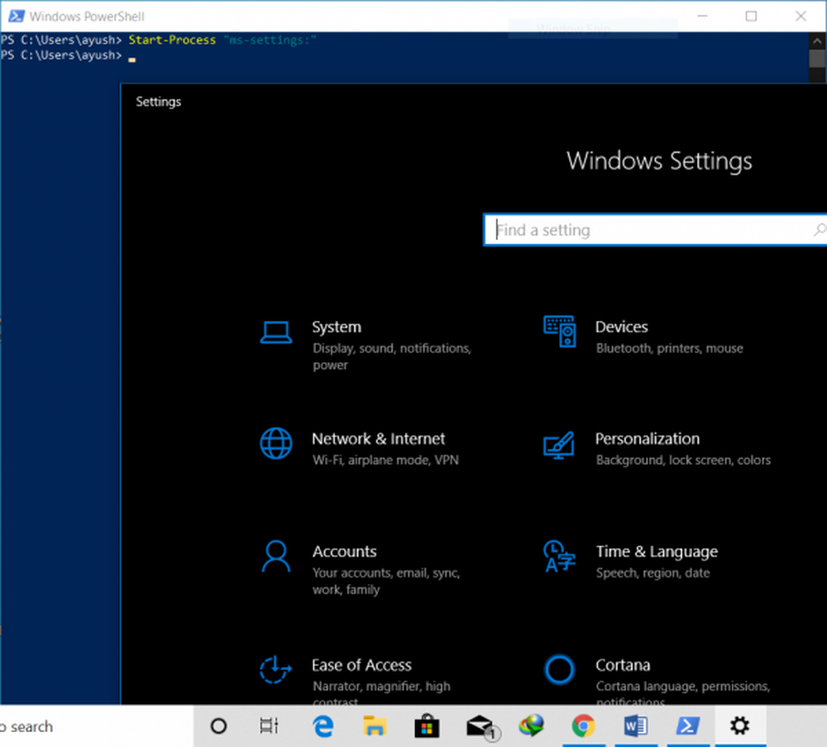
Task: Switch to PowerShell via its taskbar icon
Action: [x=688, y=726]
